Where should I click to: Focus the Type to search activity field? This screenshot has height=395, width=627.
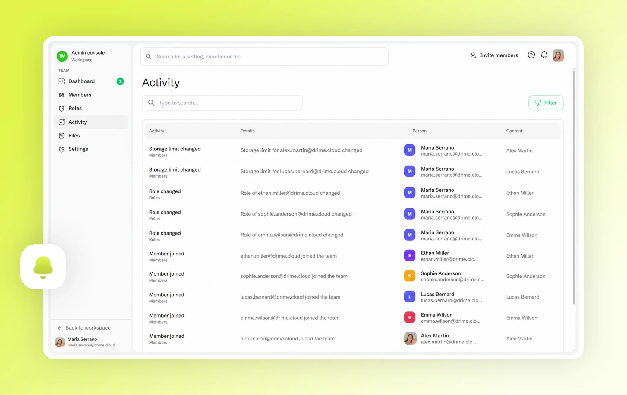222,103
